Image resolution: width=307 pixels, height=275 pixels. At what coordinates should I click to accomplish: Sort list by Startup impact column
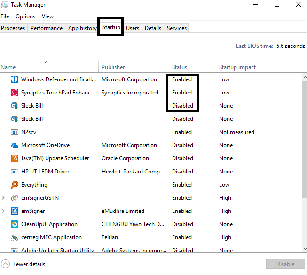237,67
